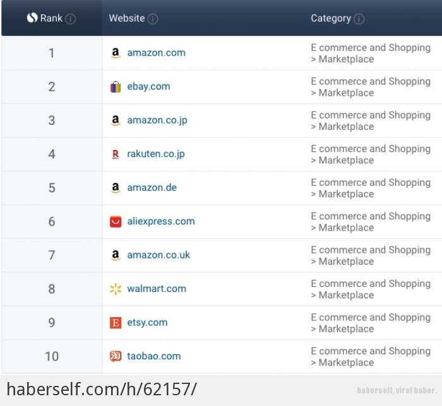Select the Category column header
This screenshot has width=442, height=406.
(331, 18)
